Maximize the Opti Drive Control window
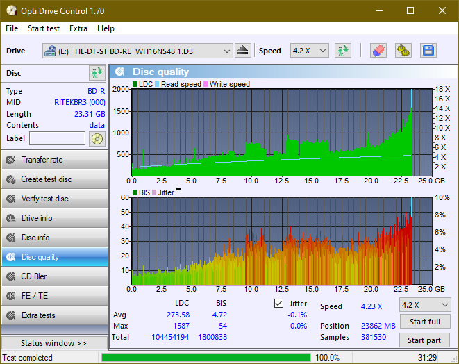Screen dimensions: 459x364 (410, 11)
